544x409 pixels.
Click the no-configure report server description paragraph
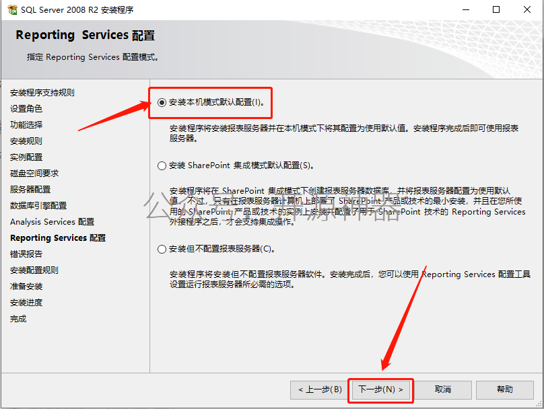(x=349, y=279)
